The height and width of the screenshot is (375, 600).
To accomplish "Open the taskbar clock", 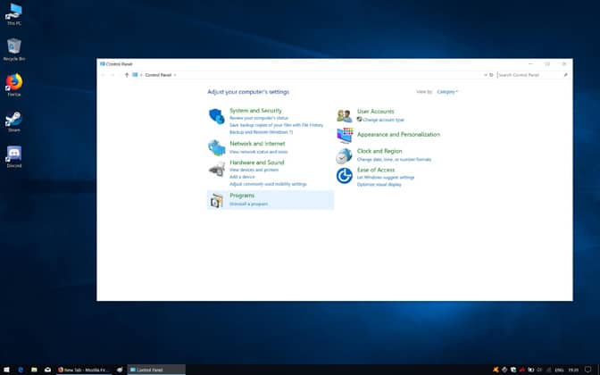I will coord(573,370).
